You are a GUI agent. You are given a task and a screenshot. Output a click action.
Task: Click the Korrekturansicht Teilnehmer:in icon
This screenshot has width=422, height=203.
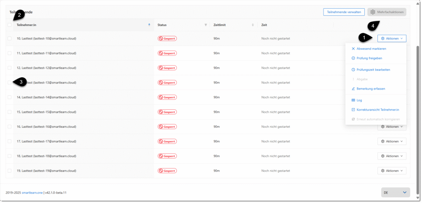click(353, 109)
